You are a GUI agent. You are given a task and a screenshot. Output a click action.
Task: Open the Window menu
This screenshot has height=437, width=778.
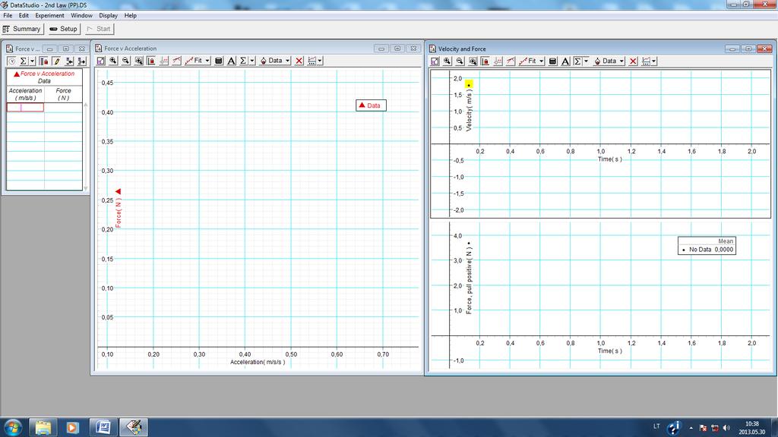coord(81,15)
